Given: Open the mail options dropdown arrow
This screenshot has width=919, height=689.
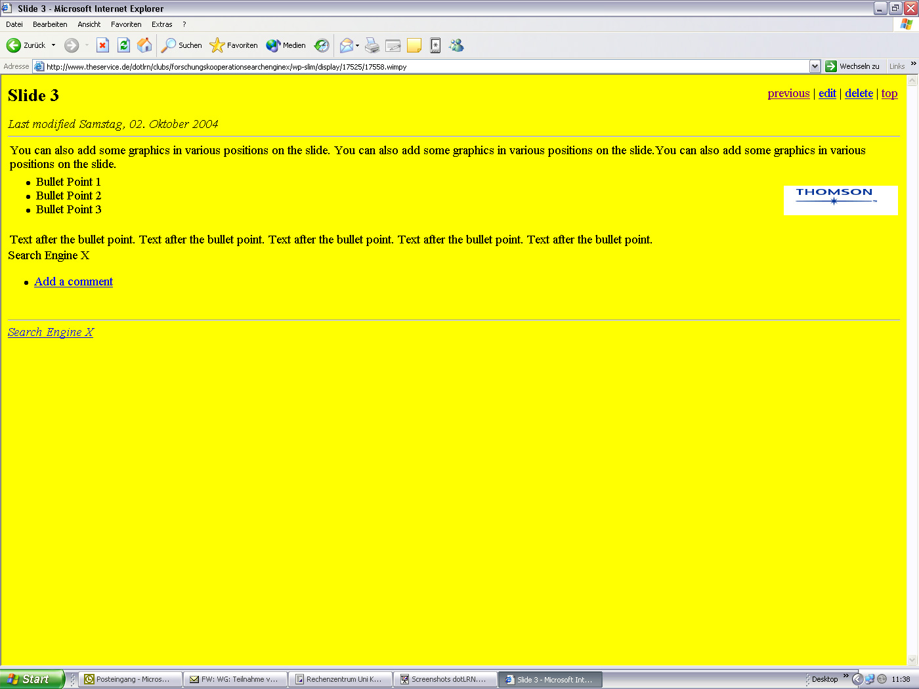Looking at the screenshot, I should click(356, 45).
